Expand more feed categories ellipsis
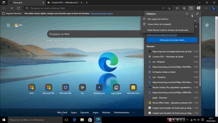The height and width of the screenshot is (123, 218). pos(134,112)
